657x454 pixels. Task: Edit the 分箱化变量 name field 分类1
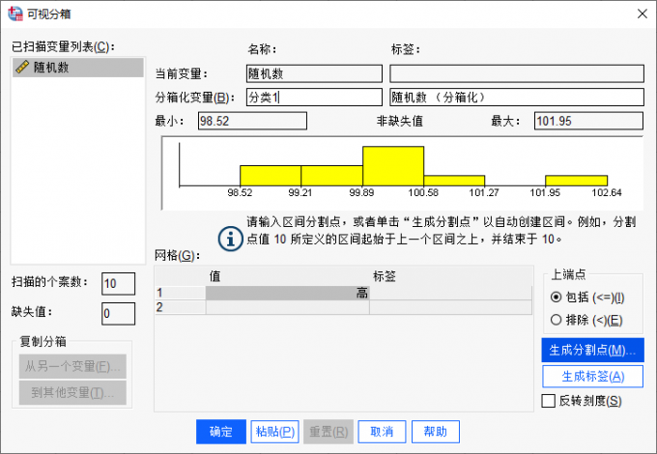[314, 98]
